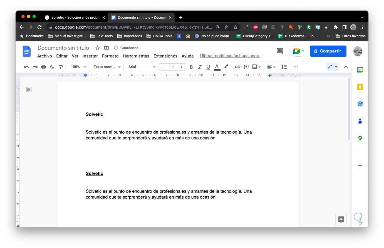The height and width of the screenshot is (248, 384).
Task: Show the document outline panel
Action: (x=29, y=89)
